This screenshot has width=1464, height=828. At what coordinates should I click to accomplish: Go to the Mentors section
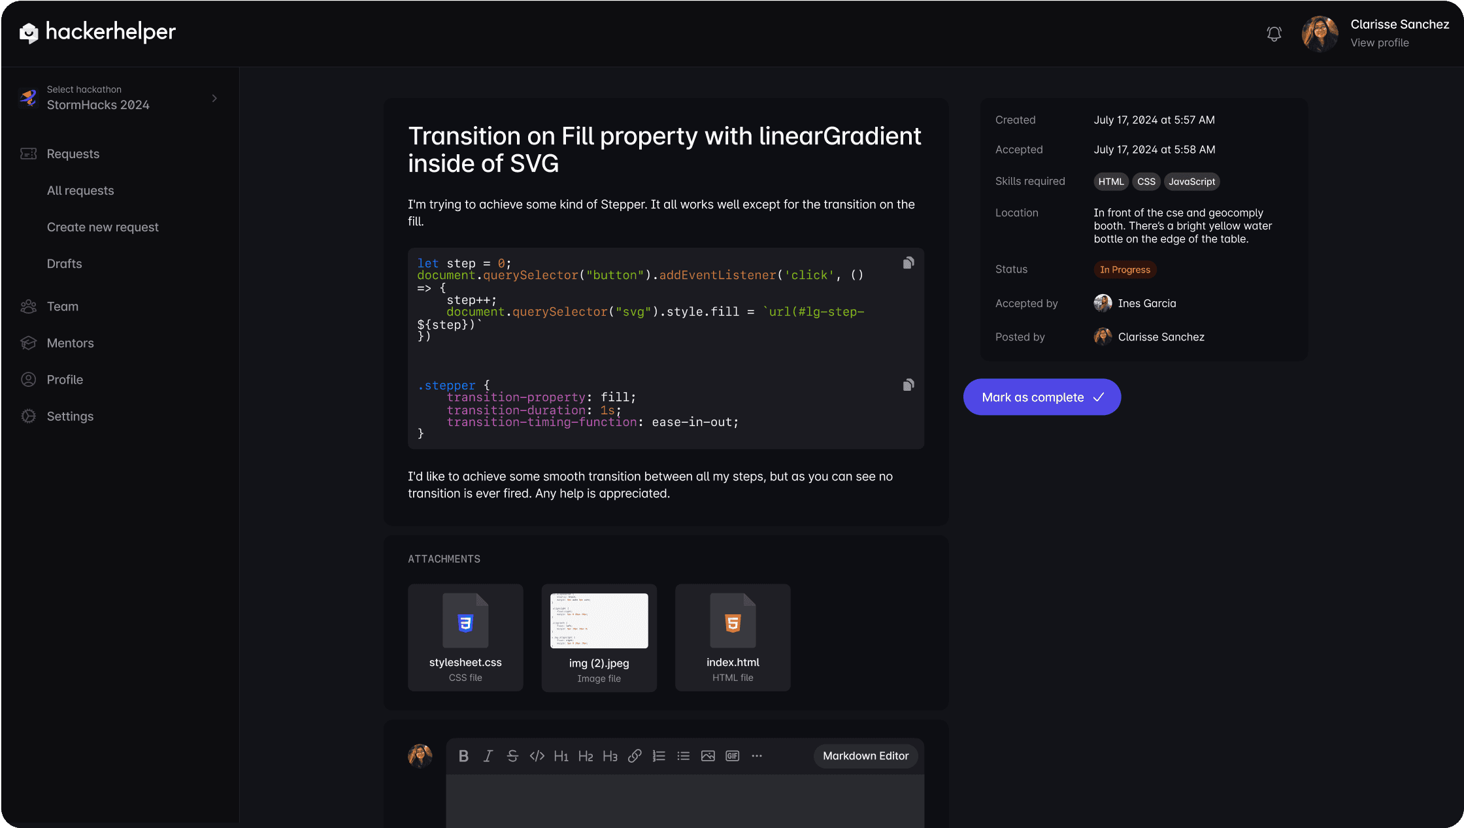70,343
